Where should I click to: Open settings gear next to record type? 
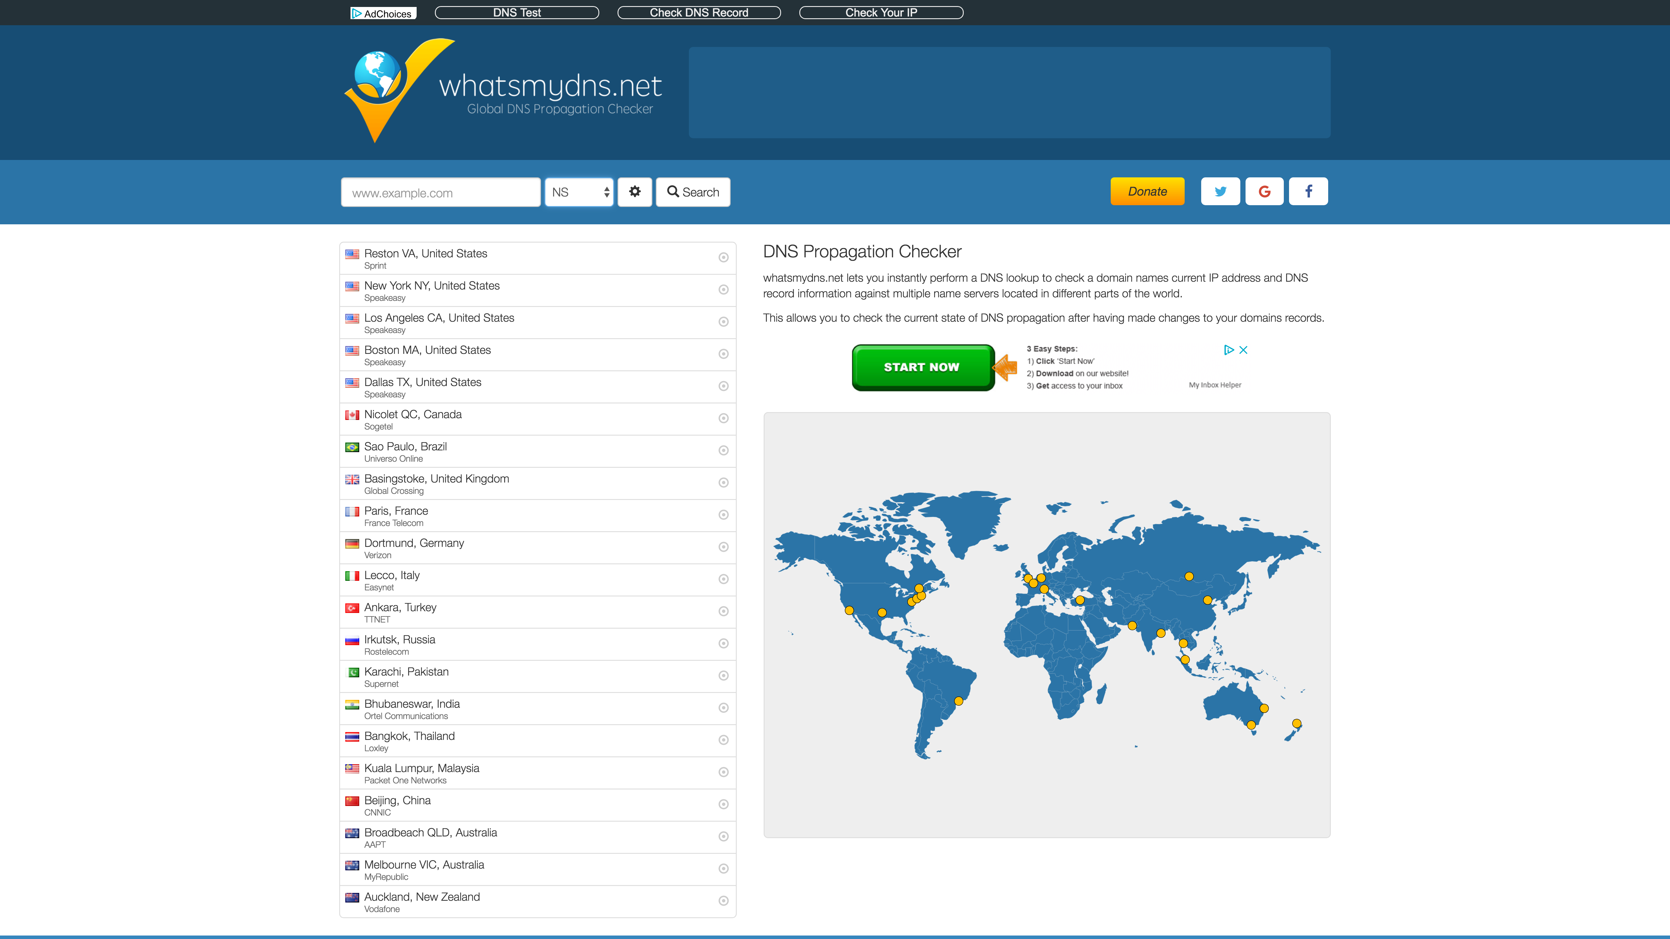pos(634,192)
